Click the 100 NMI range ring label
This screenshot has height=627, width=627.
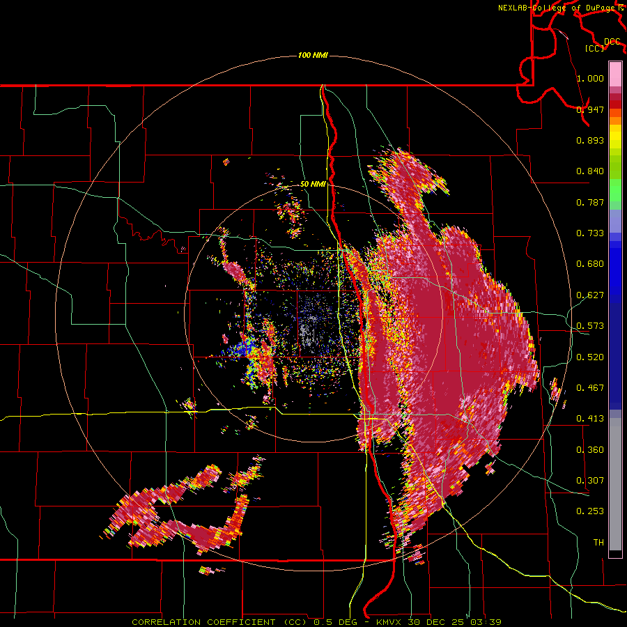click(x=313, y=55)
